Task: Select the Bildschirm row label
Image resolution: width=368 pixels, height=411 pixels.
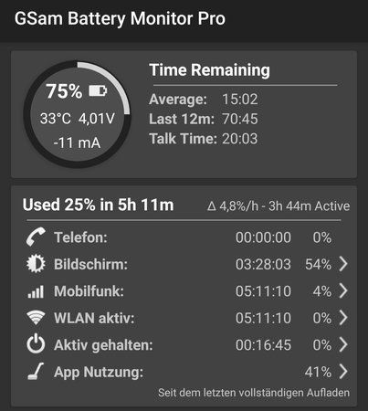Action: tap(90, 264)
